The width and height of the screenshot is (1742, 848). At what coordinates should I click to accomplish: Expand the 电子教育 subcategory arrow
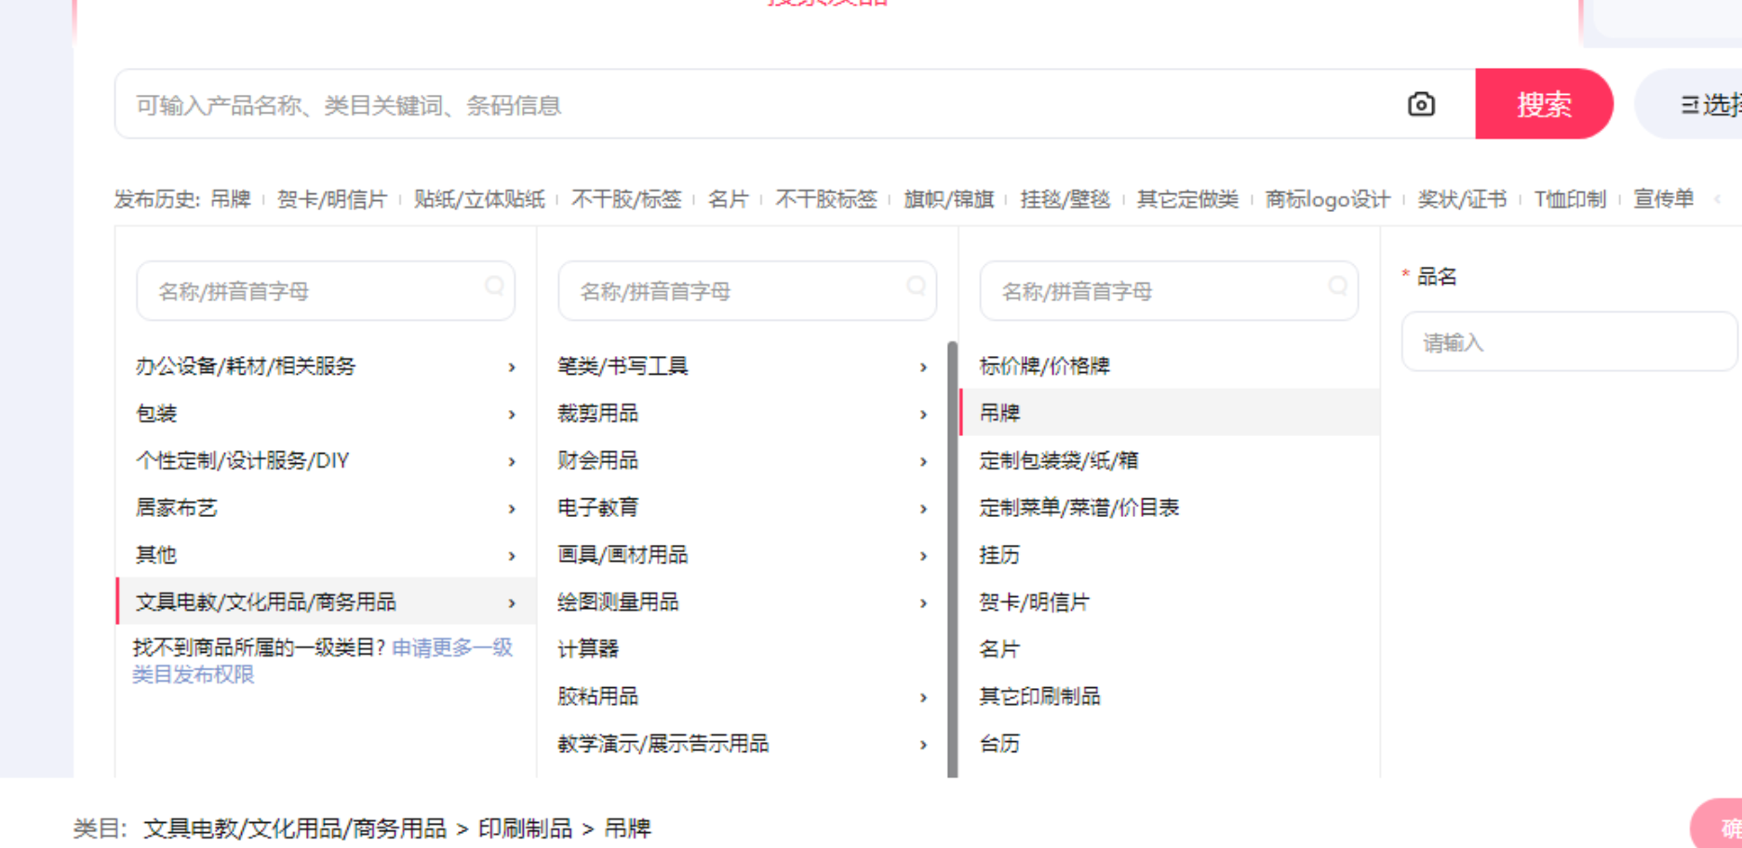(x=923, y=509)
